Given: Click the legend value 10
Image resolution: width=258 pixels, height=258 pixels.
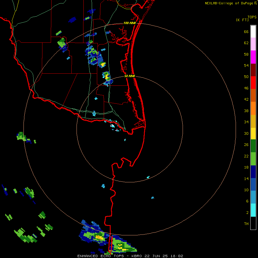Looking at the screenshot, I should pyautogui.click(x=246, y=190).
